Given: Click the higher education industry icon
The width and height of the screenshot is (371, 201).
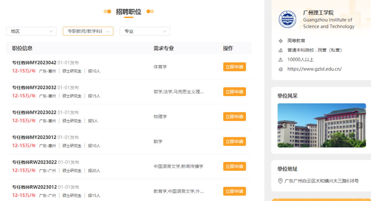Looking at the screenshot, I should tap(281, 41).
